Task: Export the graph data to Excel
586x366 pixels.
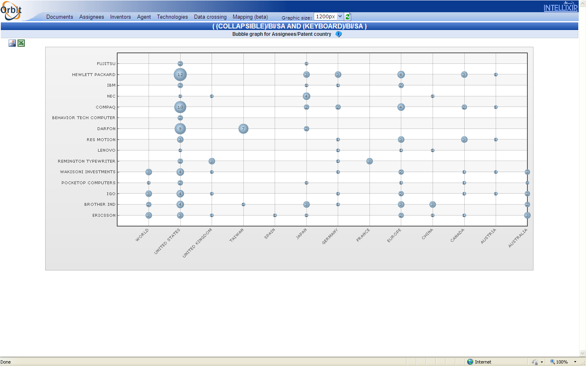Action: coord(21,43)
